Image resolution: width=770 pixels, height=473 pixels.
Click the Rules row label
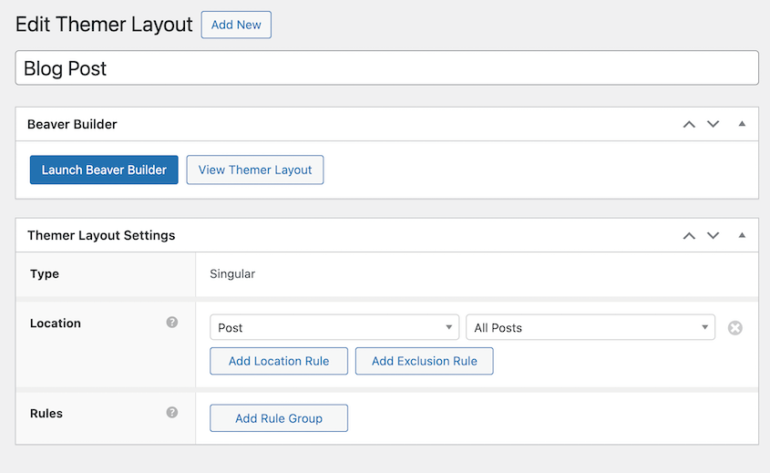pyautogui.click(x=46, y=414)
